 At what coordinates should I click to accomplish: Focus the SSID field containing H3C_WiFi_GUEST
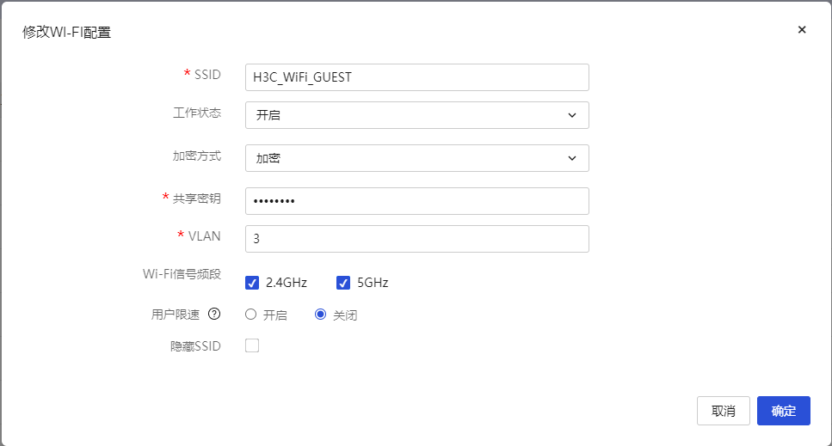(x=416, y=77)
